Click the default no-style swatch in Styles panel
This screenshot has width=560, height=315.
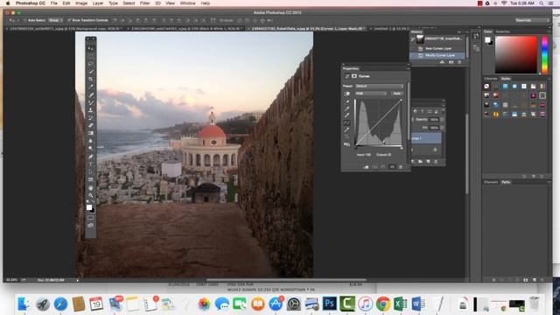click(486, 87)
